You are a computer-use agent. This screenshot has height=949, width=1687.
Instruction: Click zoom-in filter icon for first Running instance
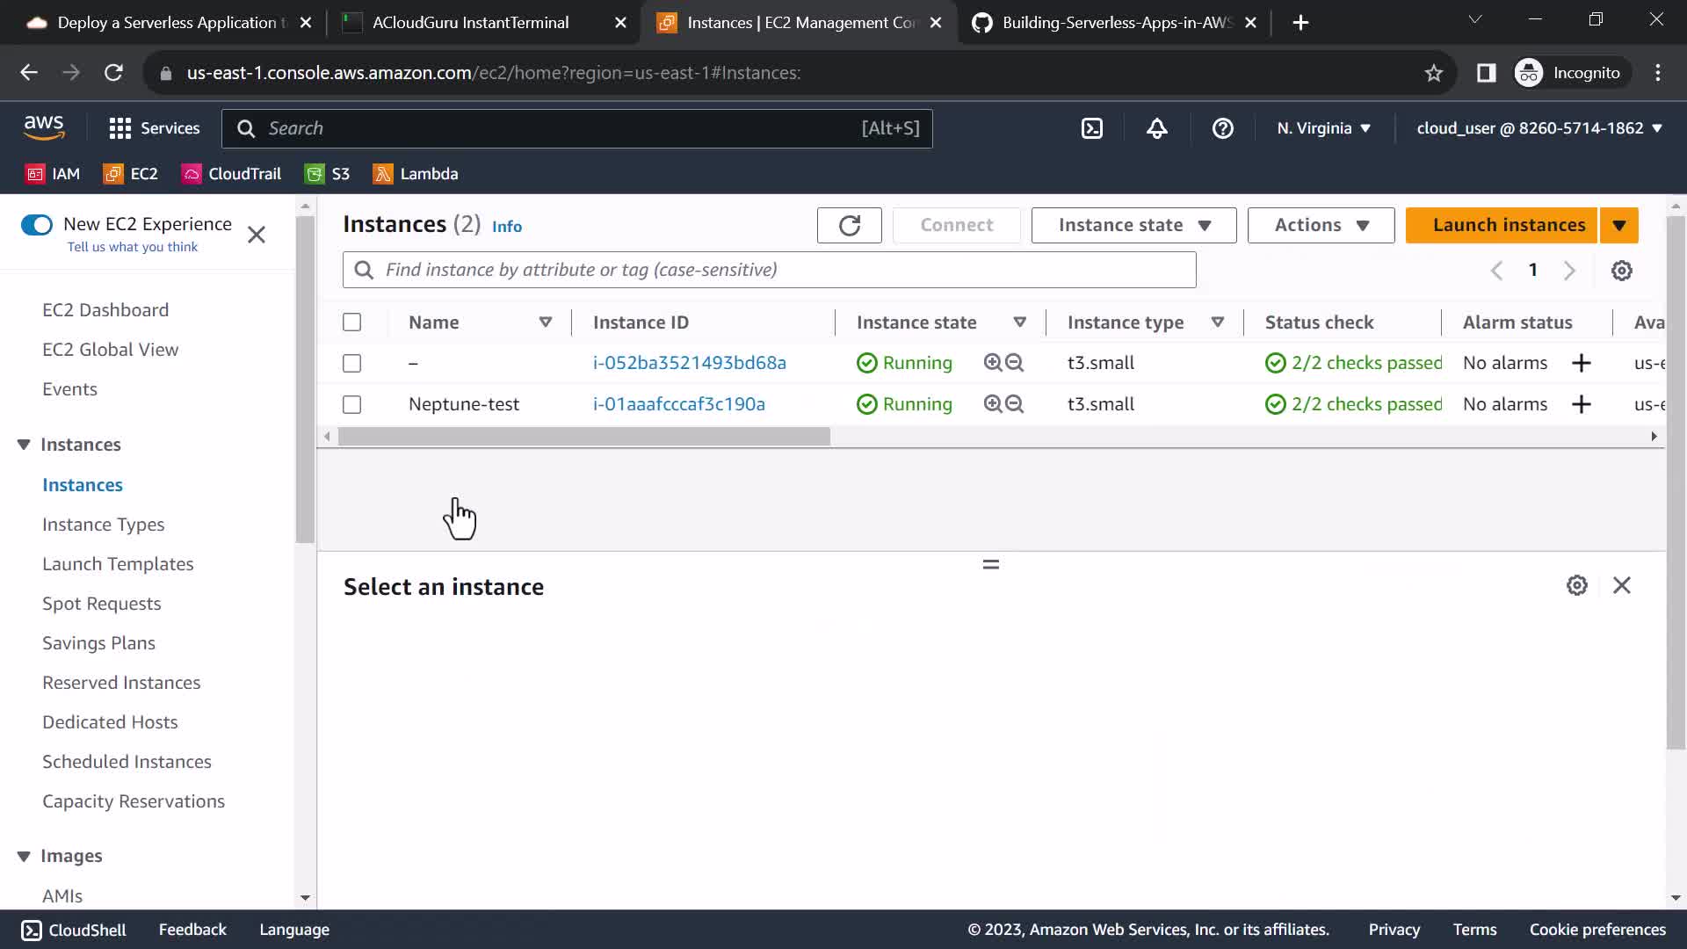coord(993,363)
